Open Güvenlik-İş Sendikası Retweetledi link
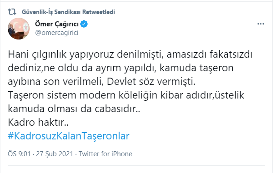 point(68,12)
